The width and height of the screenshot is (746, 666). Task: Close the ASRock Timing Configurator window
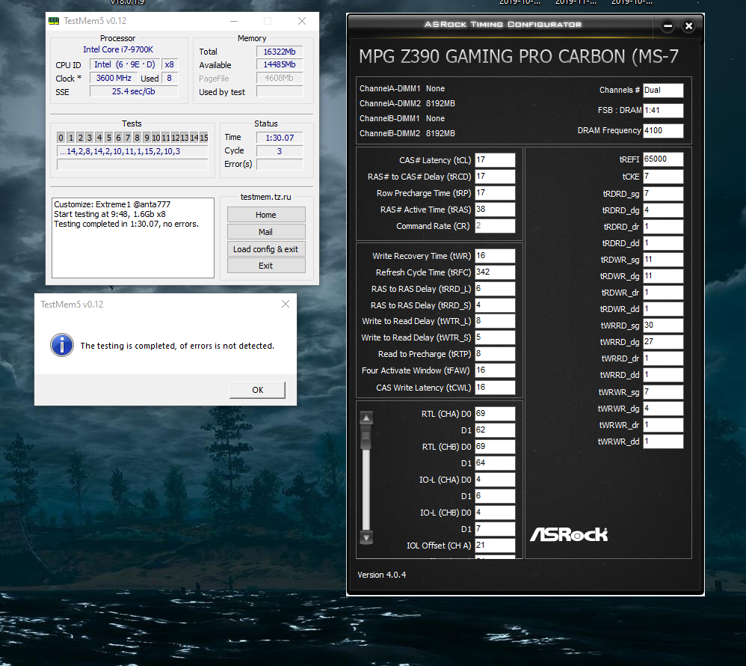(x=688, y=26)
